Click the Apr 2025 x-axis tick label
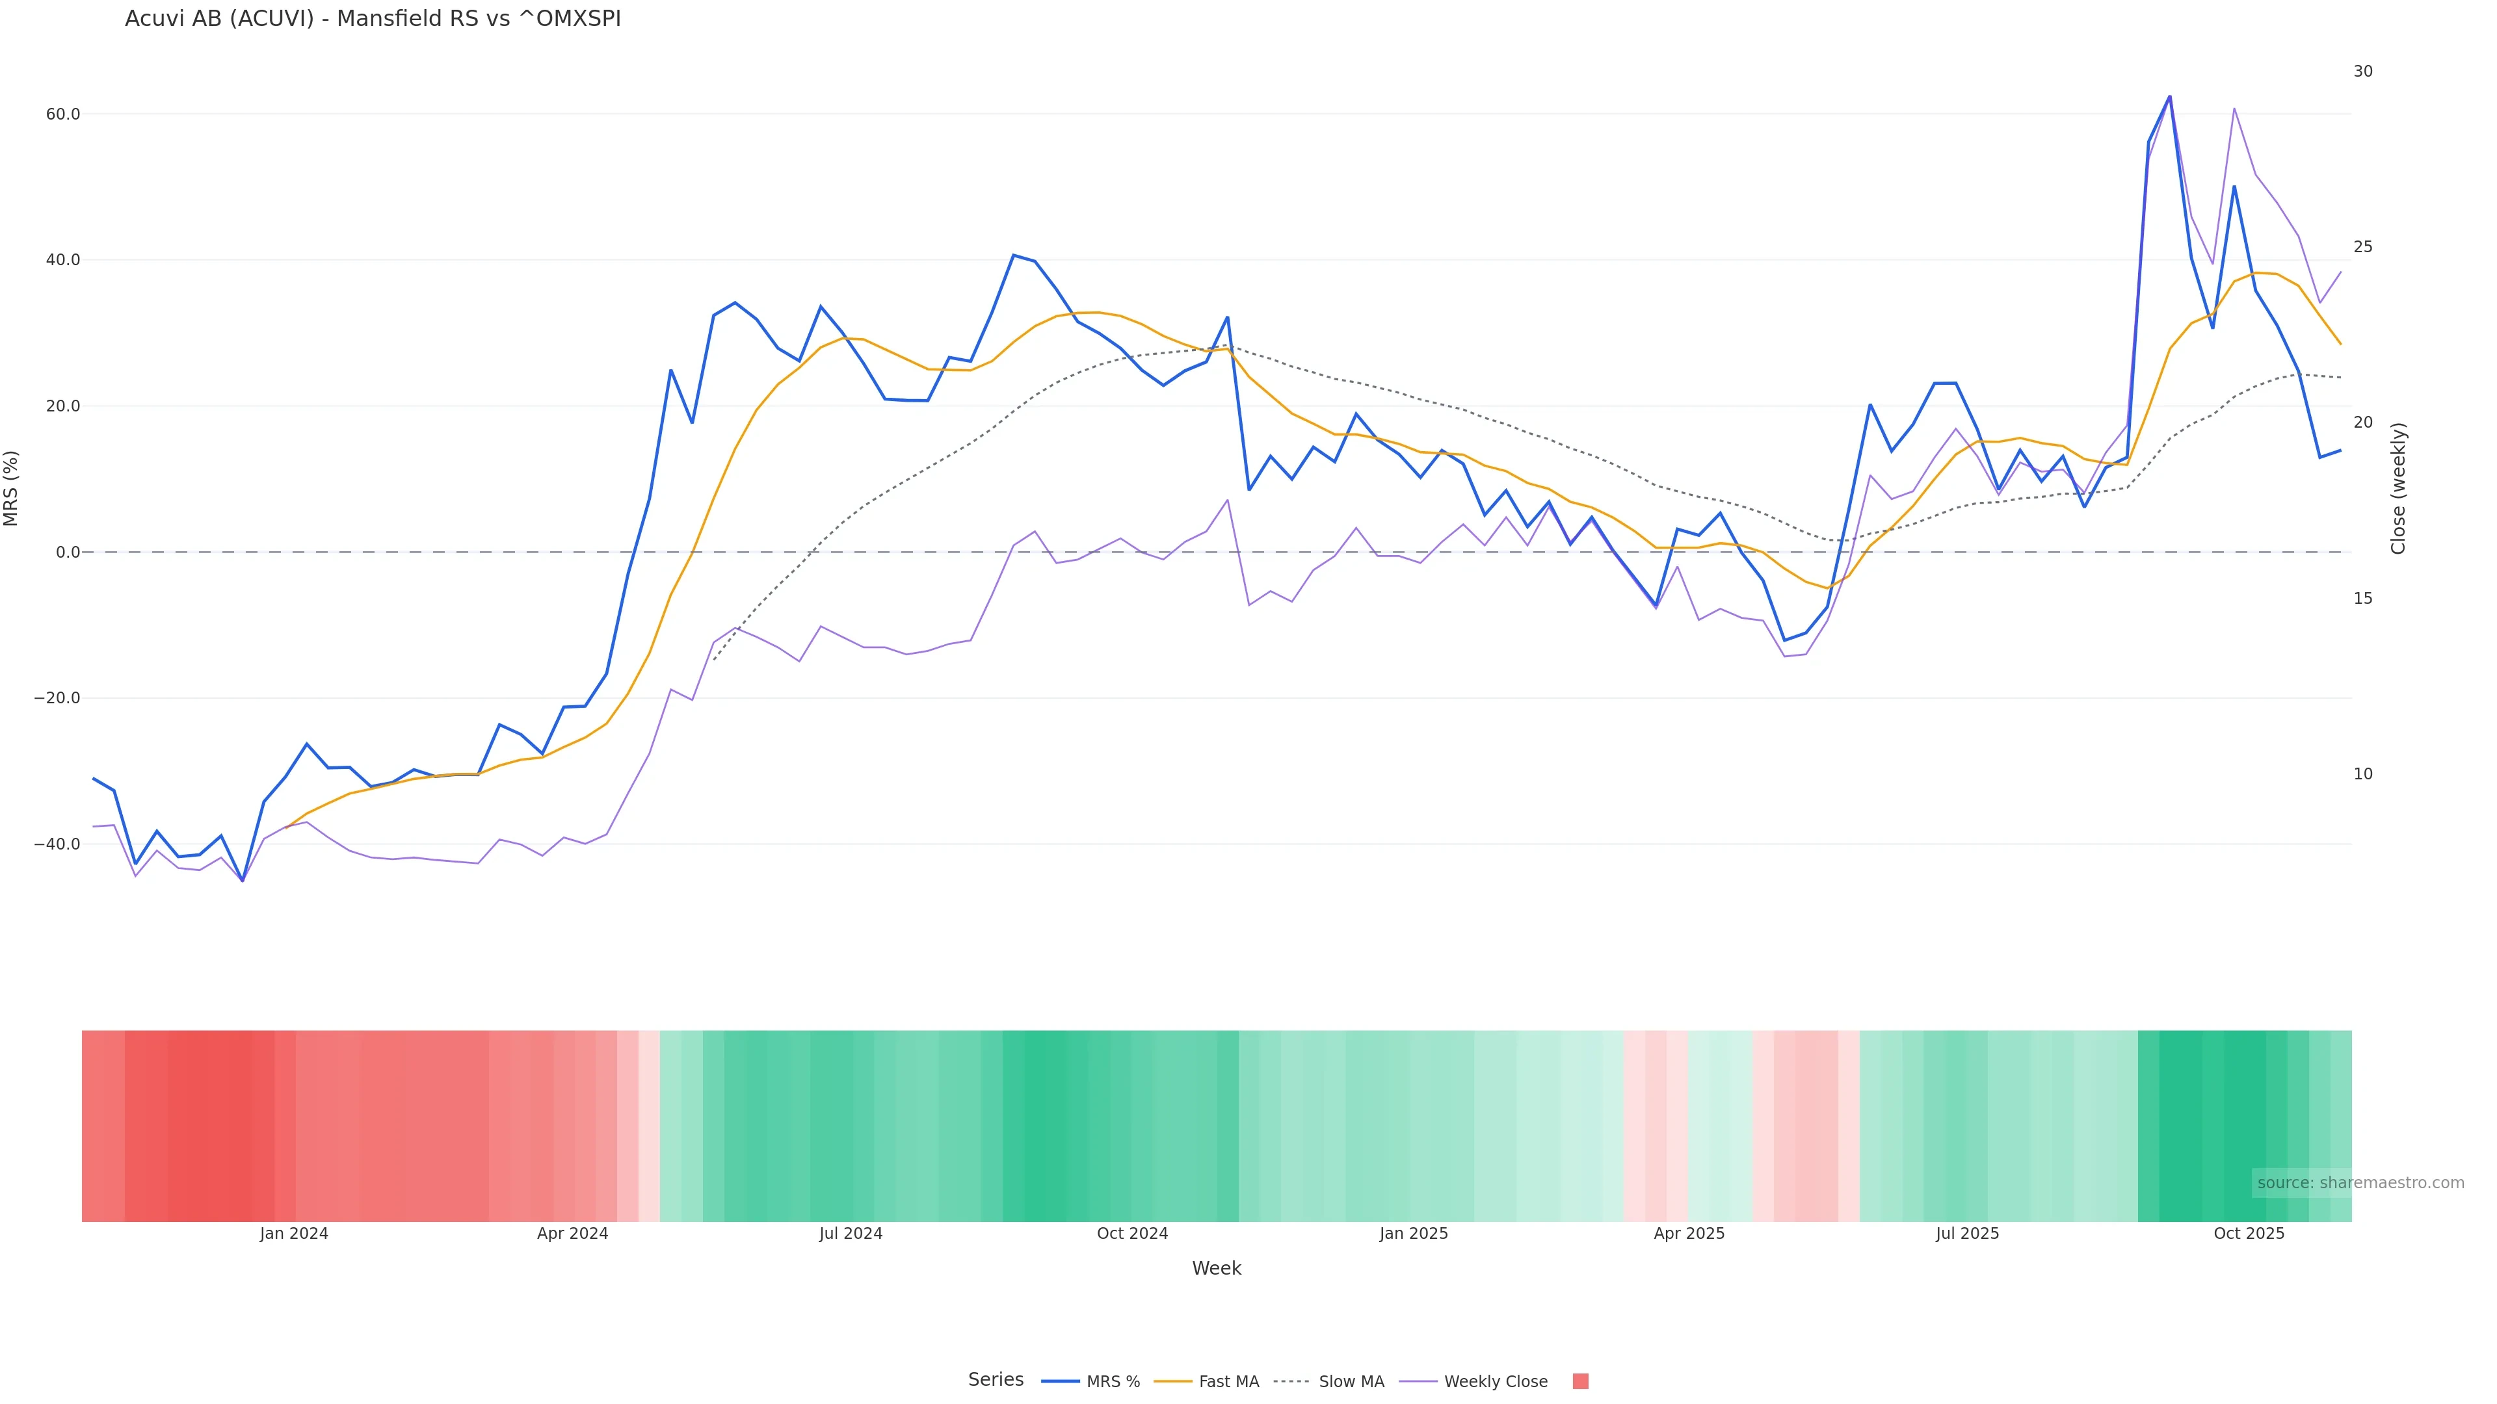Screen dimensions: 2497x1404 [1689, 1234]
